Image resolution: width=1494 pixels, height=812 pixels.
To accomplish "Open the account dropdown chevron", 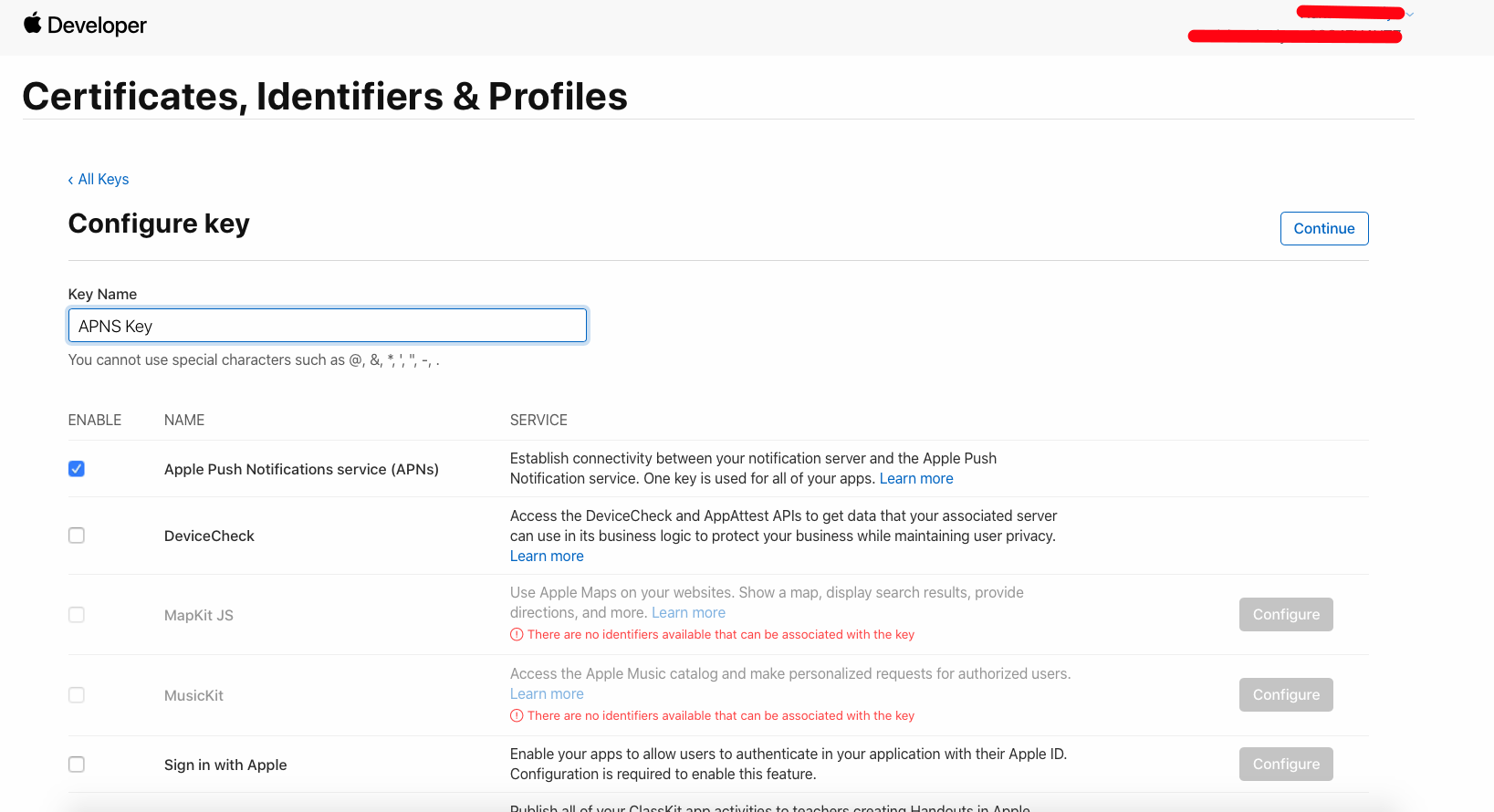I will tap(1410, 14).
